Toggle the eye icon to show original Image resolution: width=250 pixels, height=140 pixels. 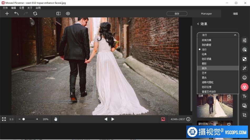(x=68, y=13)
